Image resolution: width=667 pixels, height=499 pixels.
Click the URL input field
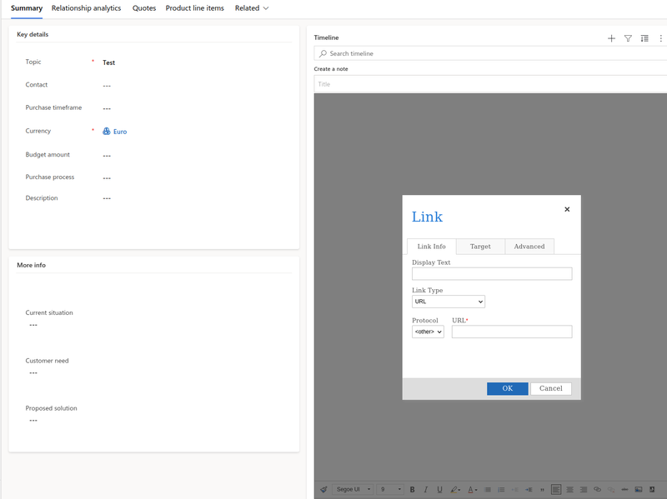coord(512,332)
